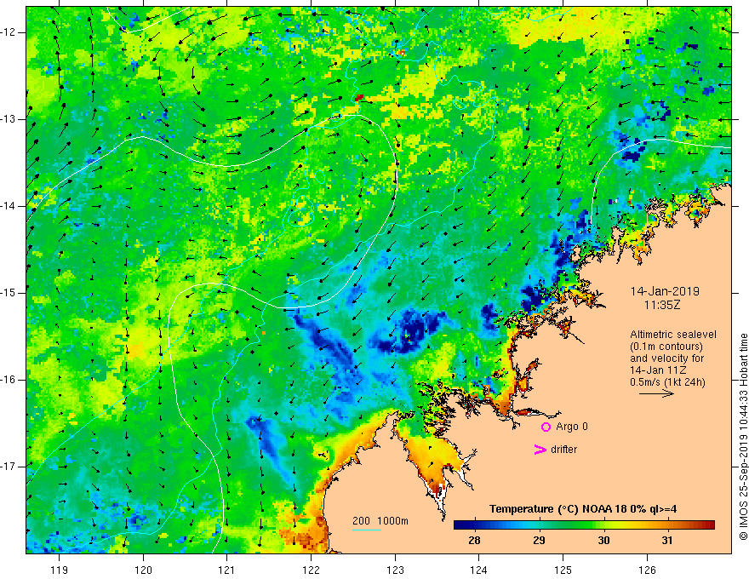Click the color bar value 31
Image resolution: width=749 pixels, height=579 pixels.
[x=666, y=541]
